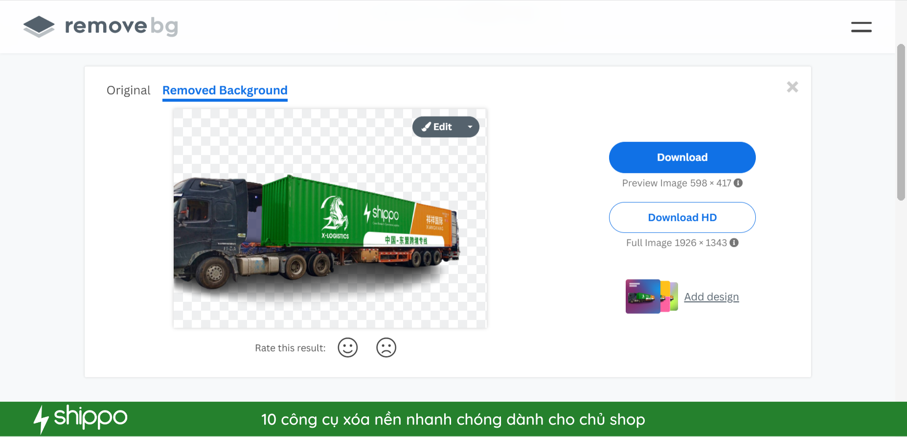Click the page vertical scrollbar
Image resolution: width=907 pixels, height=437 pixels.
(901, 122)
